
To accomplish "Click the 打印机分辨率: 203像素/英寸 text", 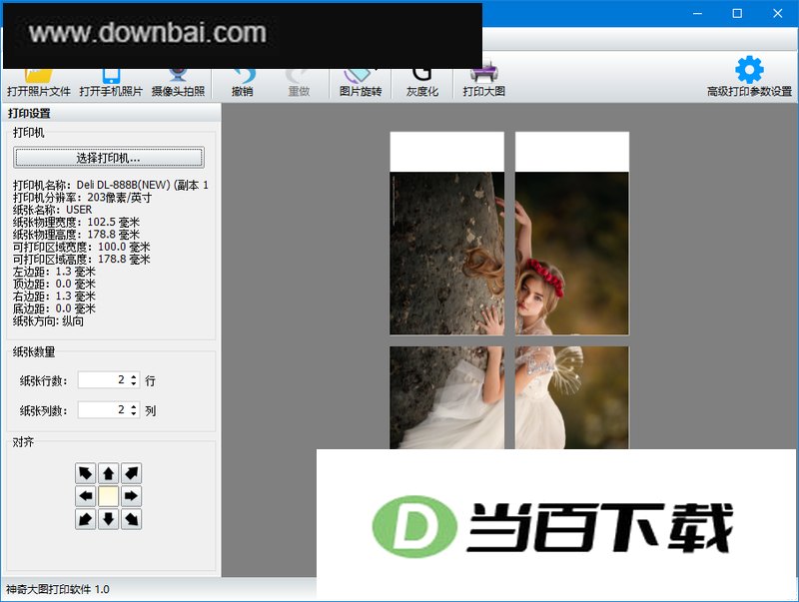I will click(x=82, y=198).
